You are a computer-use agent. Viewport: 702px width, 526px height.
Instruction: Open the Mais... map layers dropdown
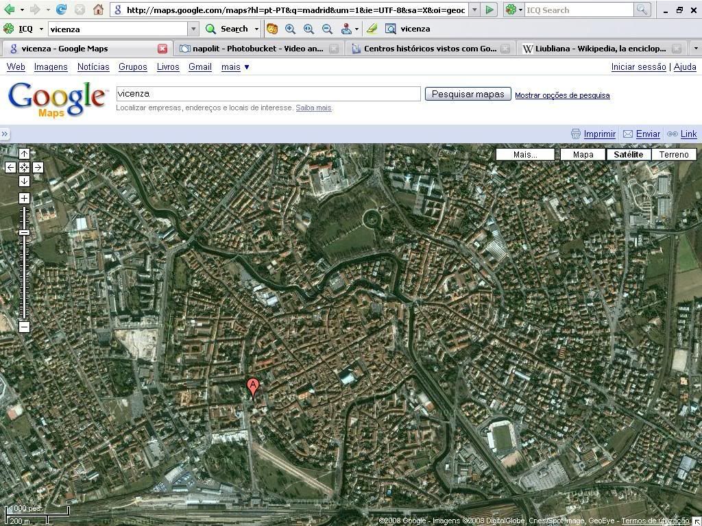coord(525,154)
